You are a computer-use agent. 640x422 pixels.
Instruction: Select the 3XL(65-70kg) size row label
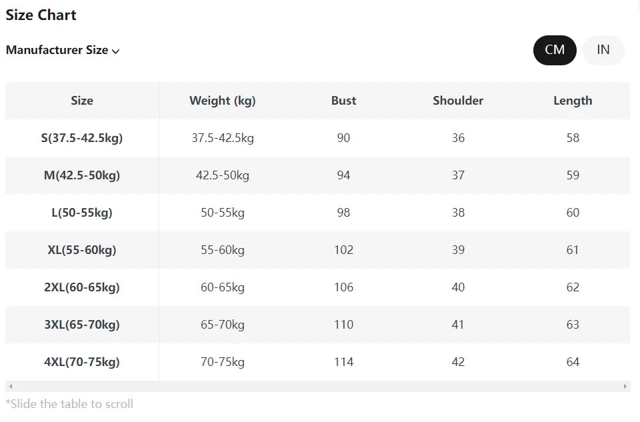[x=82, y=325]
